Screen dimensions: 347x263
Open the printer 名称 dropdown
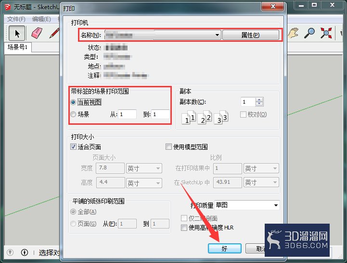pyautogui.click(x=163, y=35)
